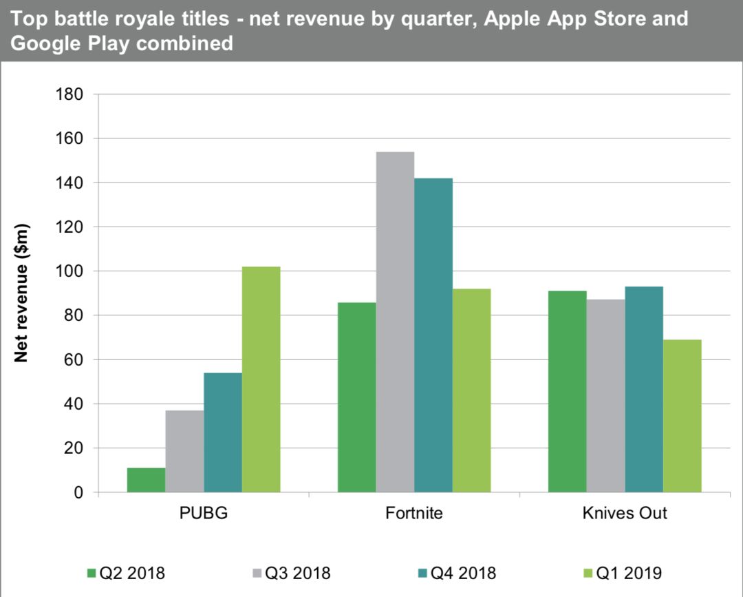Select the Fortnite Q1 2019 bar
This screenshot has width=743, height=597.
point(471,390)
